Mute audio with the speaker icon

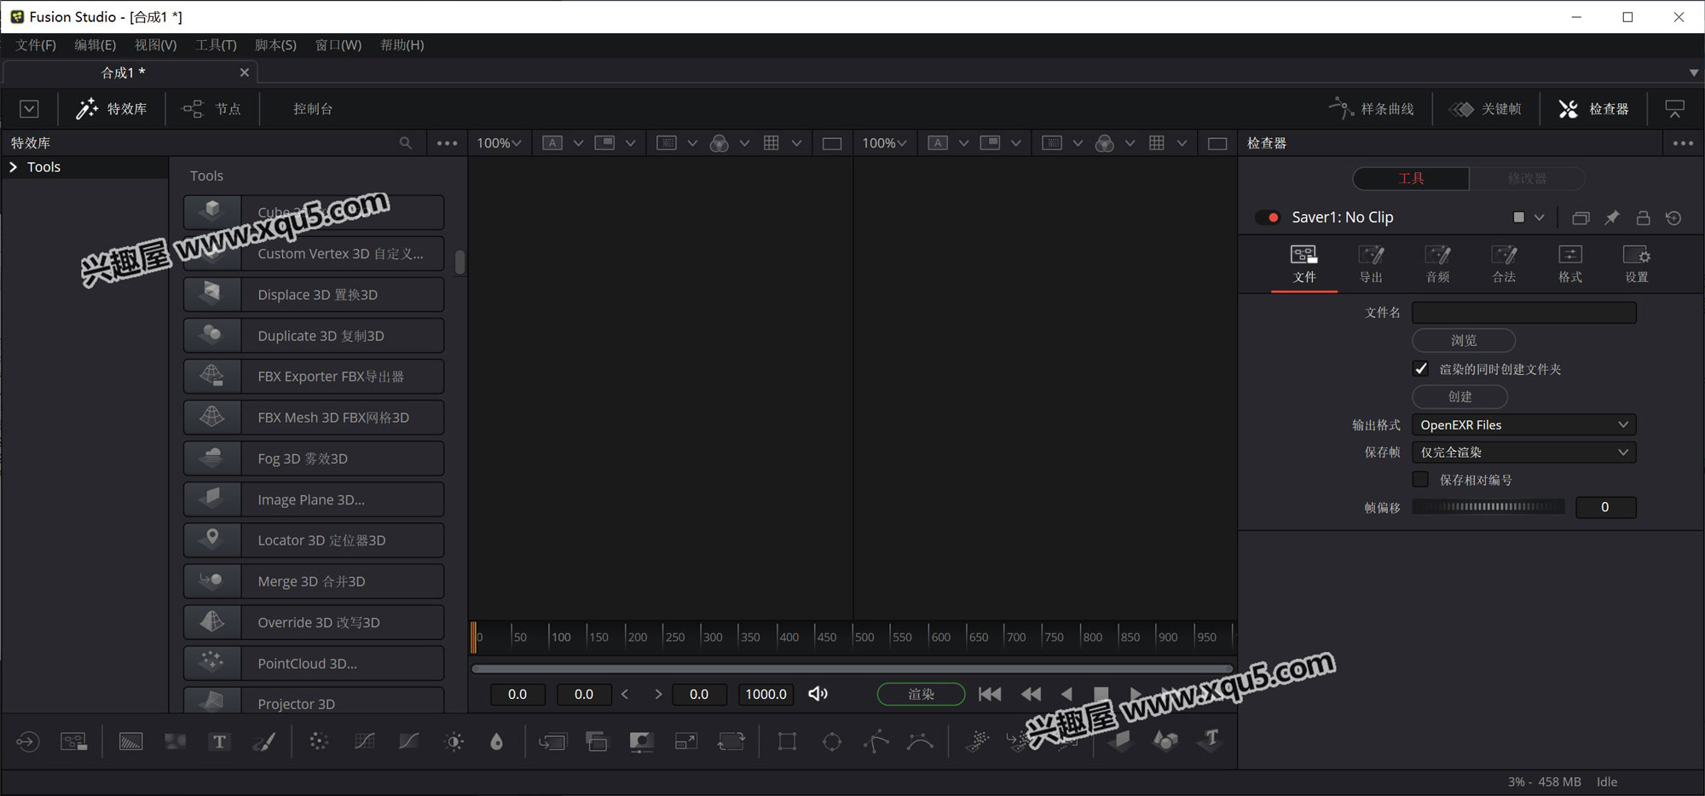pos(818,694)
